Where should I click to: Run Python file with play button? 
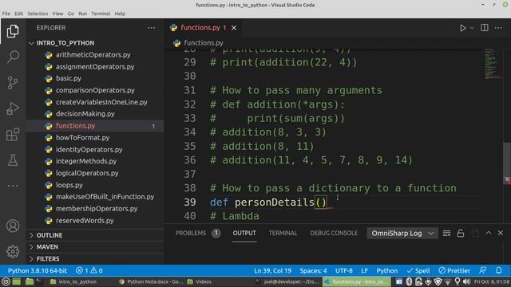click(x=462, y=28)
